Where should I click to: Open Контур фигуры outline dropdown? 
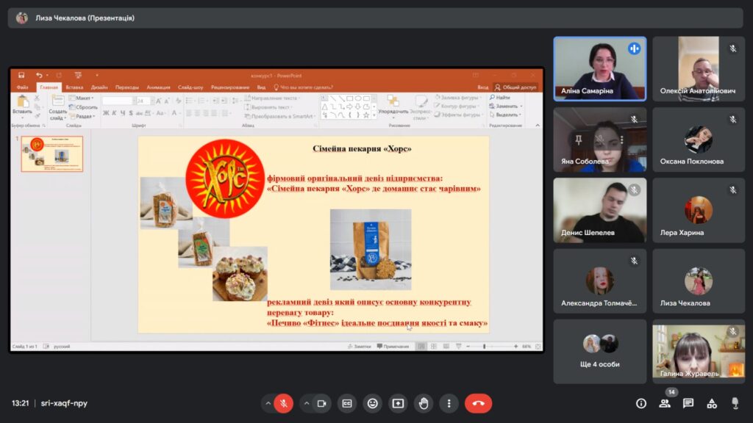point(457,106)
